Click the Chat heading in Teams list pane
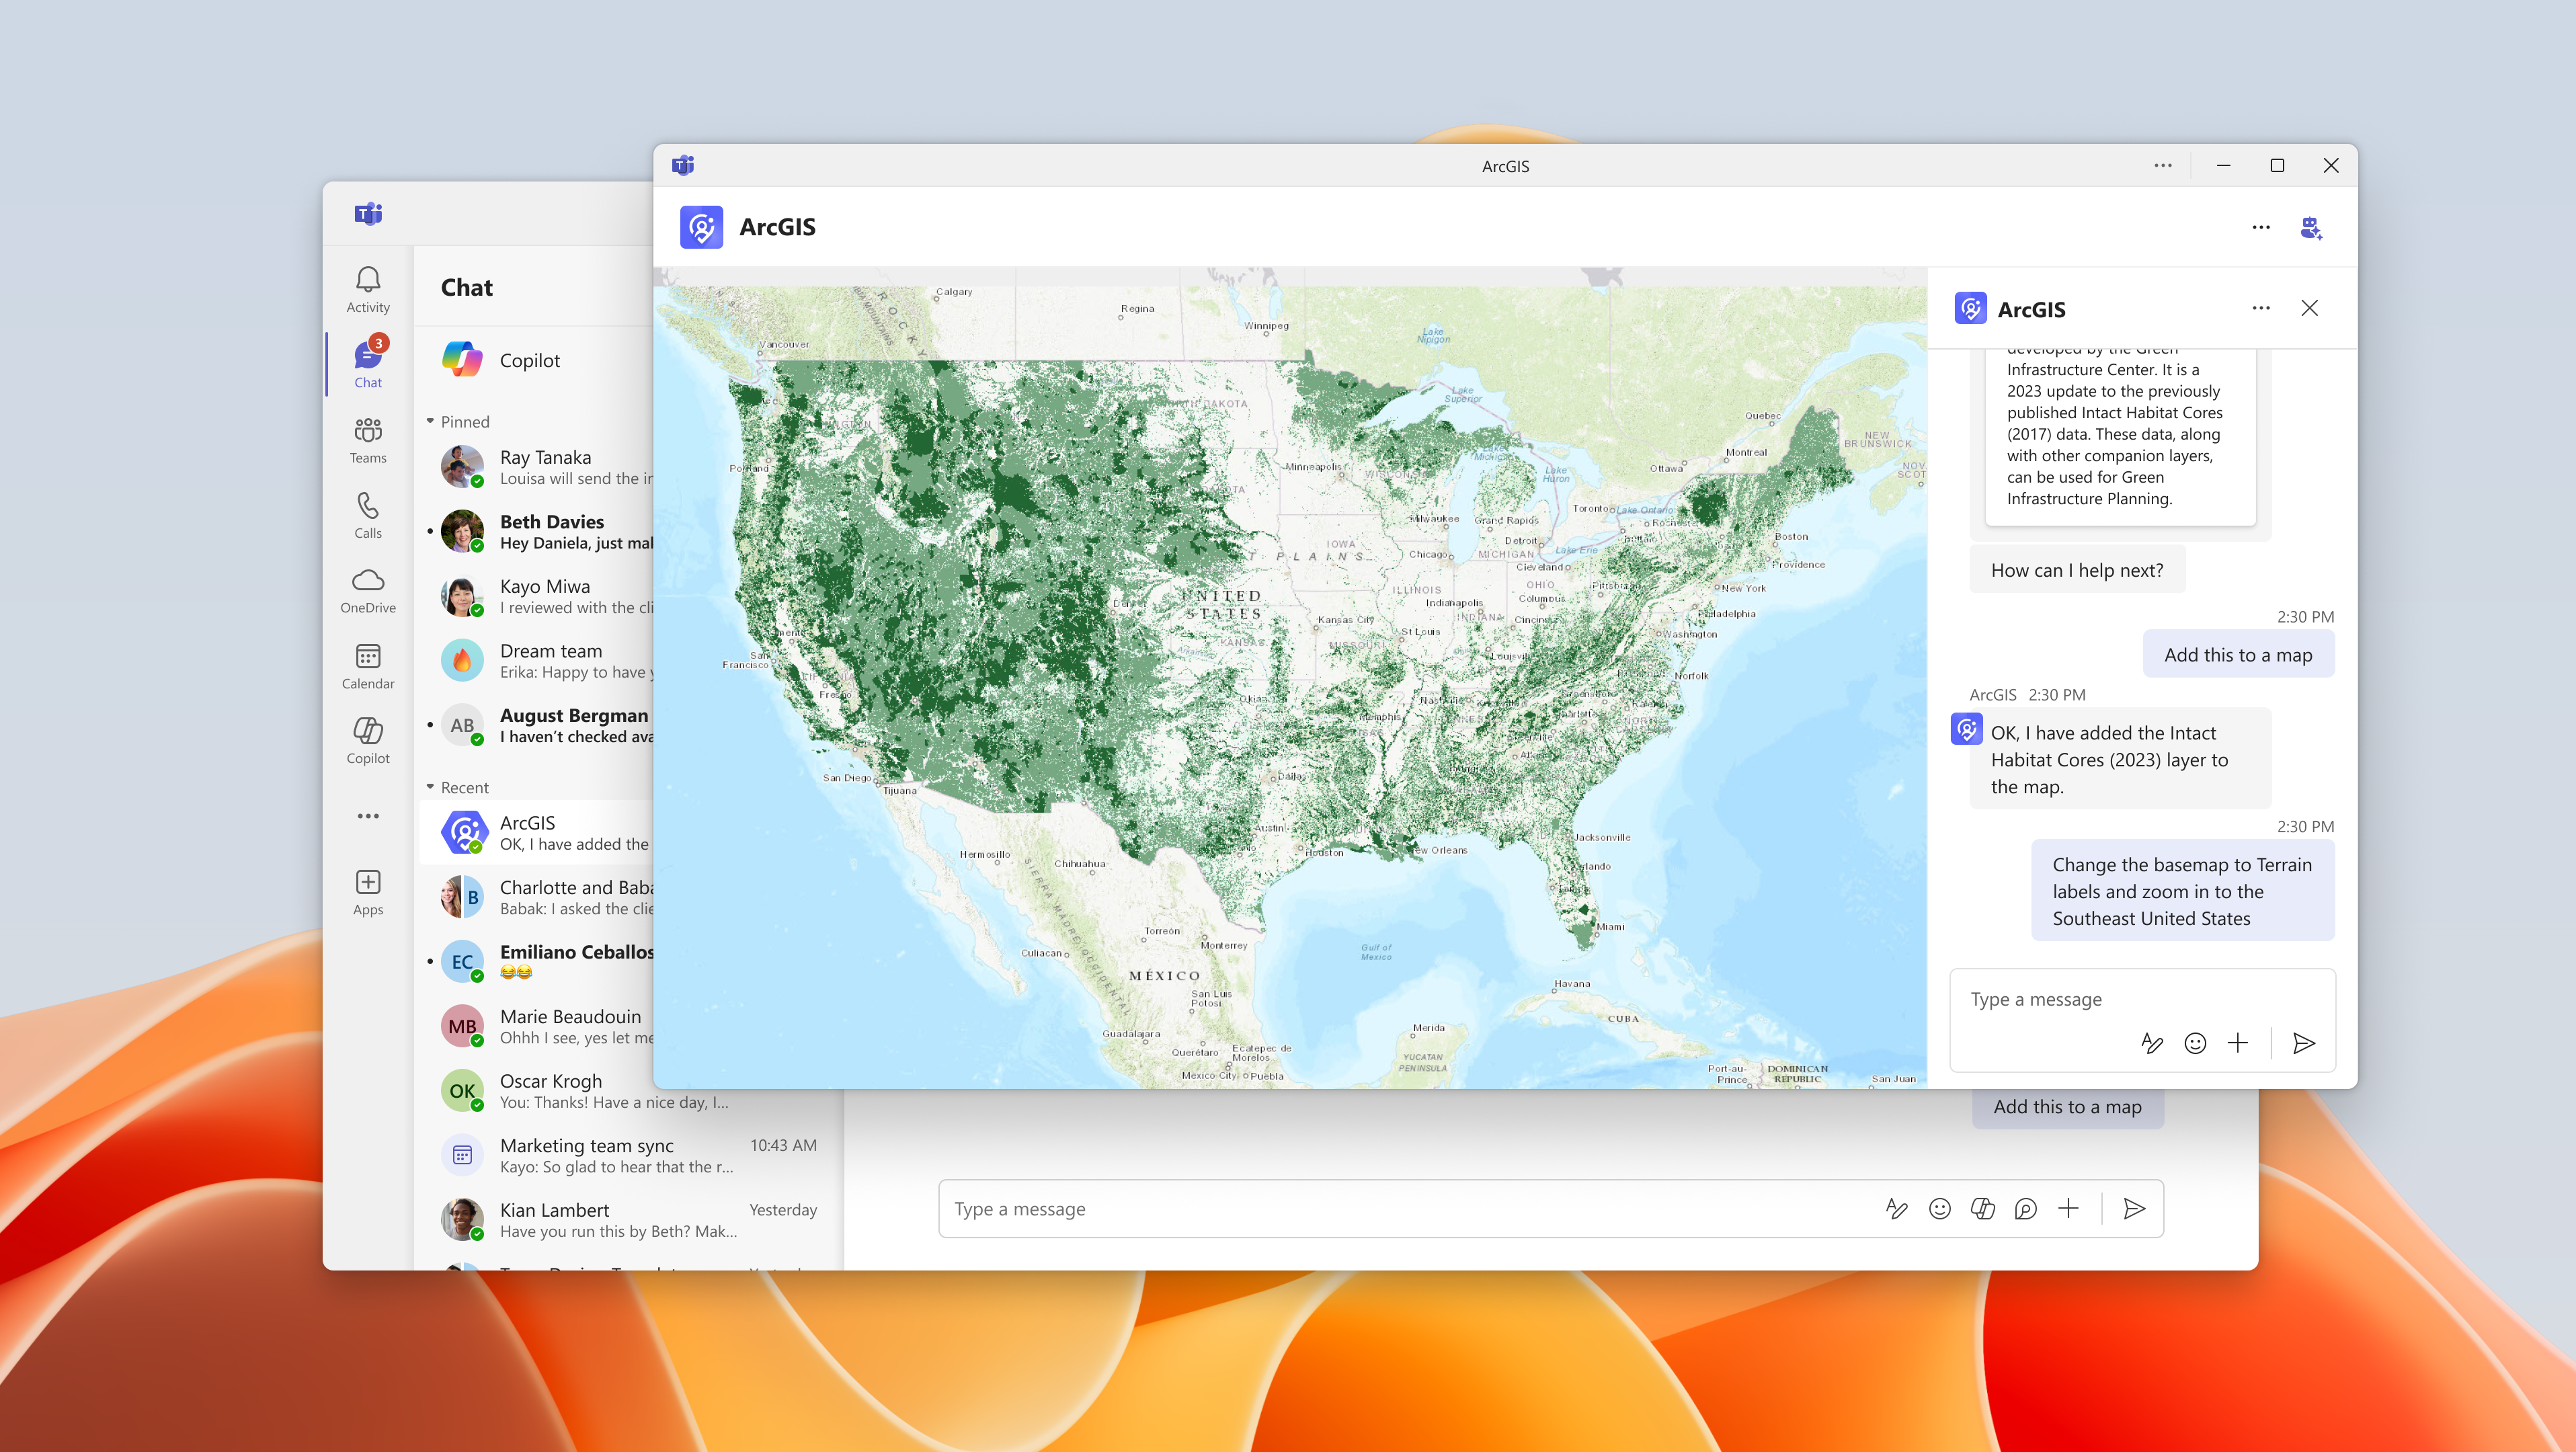The width and height of the screenshot is (2576, 1452). pos(467,287)
